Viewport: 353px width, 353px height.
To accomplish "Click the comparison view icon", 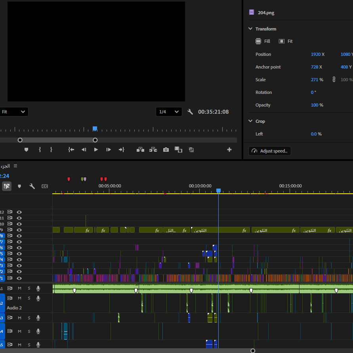I will [178, 150].
